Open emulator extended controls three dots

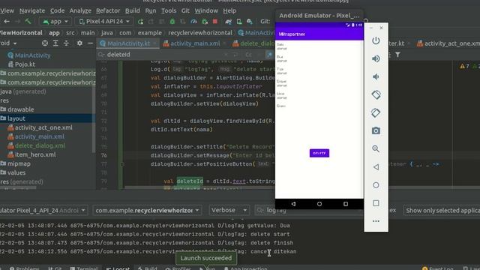(376, 221)
